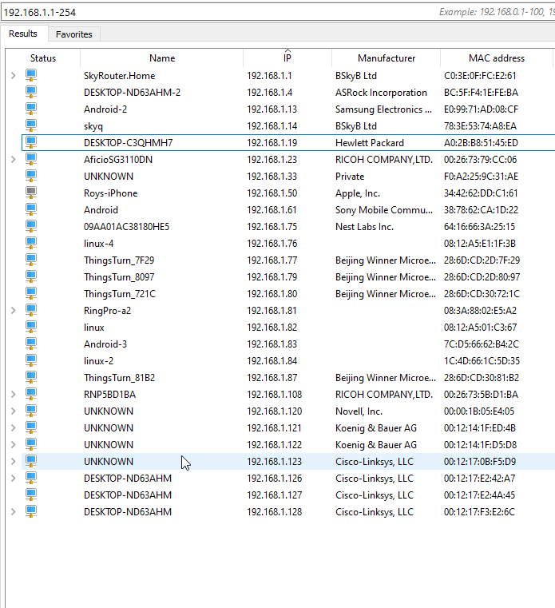Sort the list by IP column header

coord(287,58)
